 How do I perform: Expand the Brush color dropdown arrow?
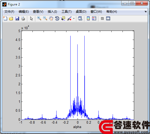[x=74, y=18]
